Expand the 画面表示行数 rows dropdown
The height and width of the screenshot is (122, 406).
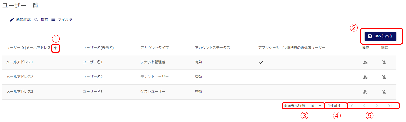point(320,106)
